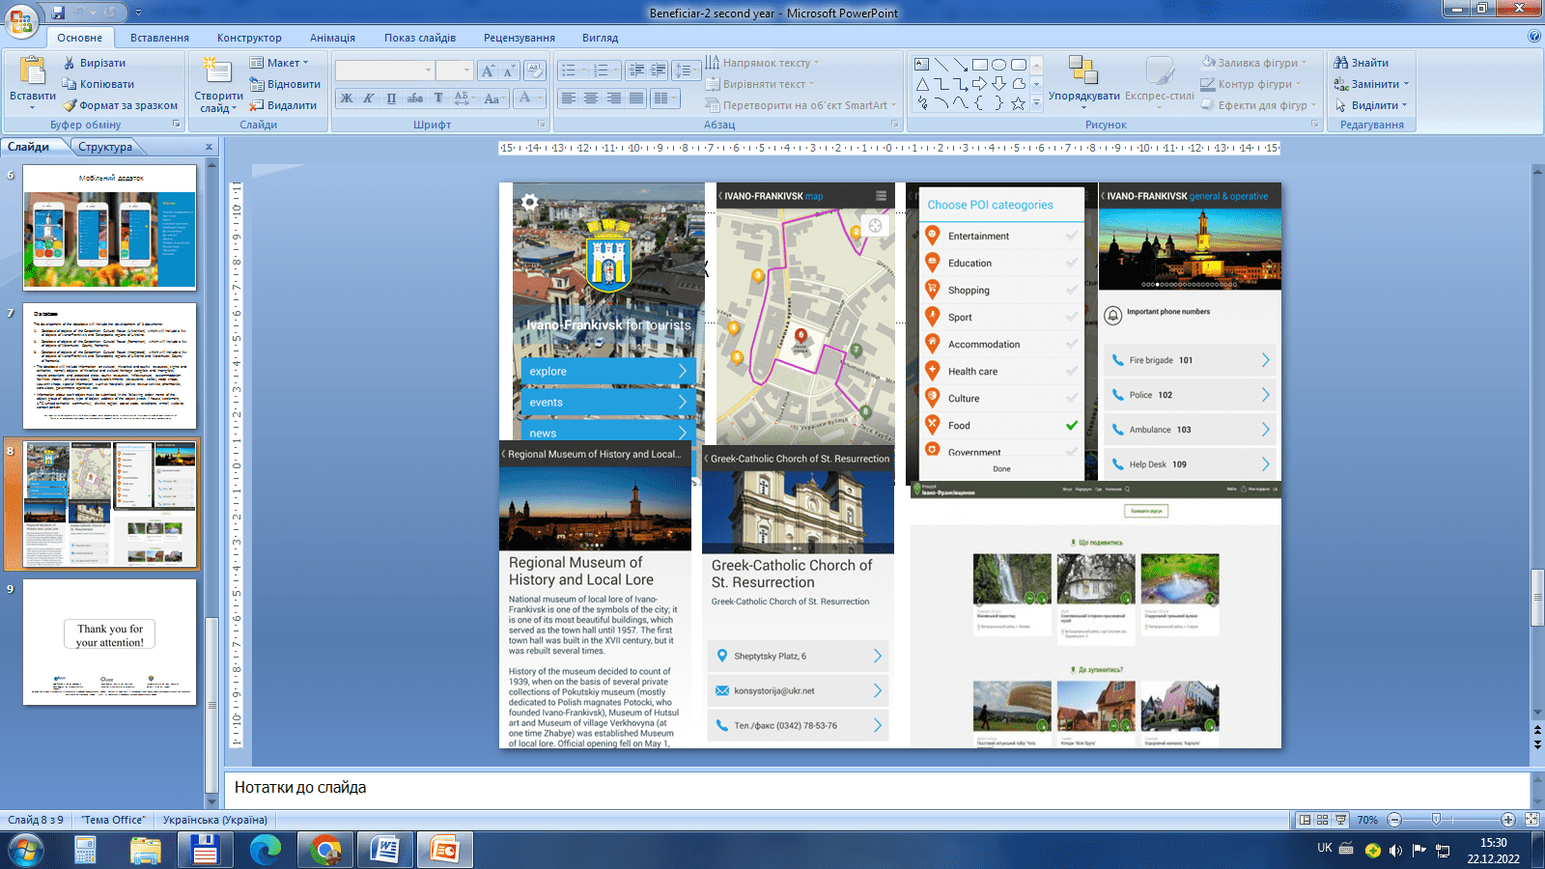Click the center text alignment icon
Image resolution: width=1545 pixels, height=869 pixels.
pos(591,98)
